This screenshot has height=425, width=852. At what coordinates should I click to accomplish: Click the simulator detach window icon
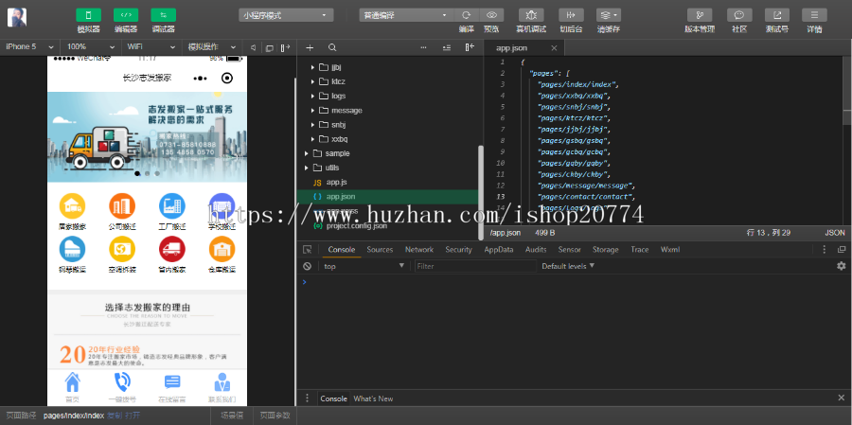269,48
